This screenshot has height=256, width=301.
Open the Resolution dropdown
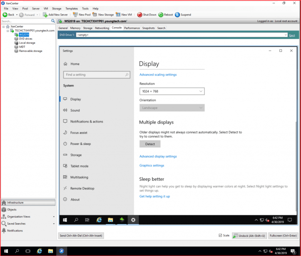pyautogui.click(x=172, y=91)
